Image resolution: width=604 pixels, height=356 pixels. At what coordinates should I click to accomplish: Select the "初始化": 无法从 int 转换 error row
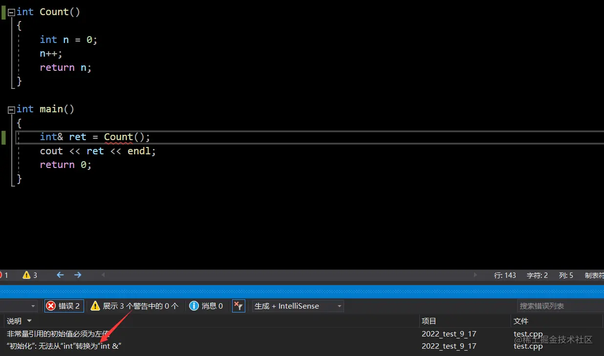tap(302, 346)
